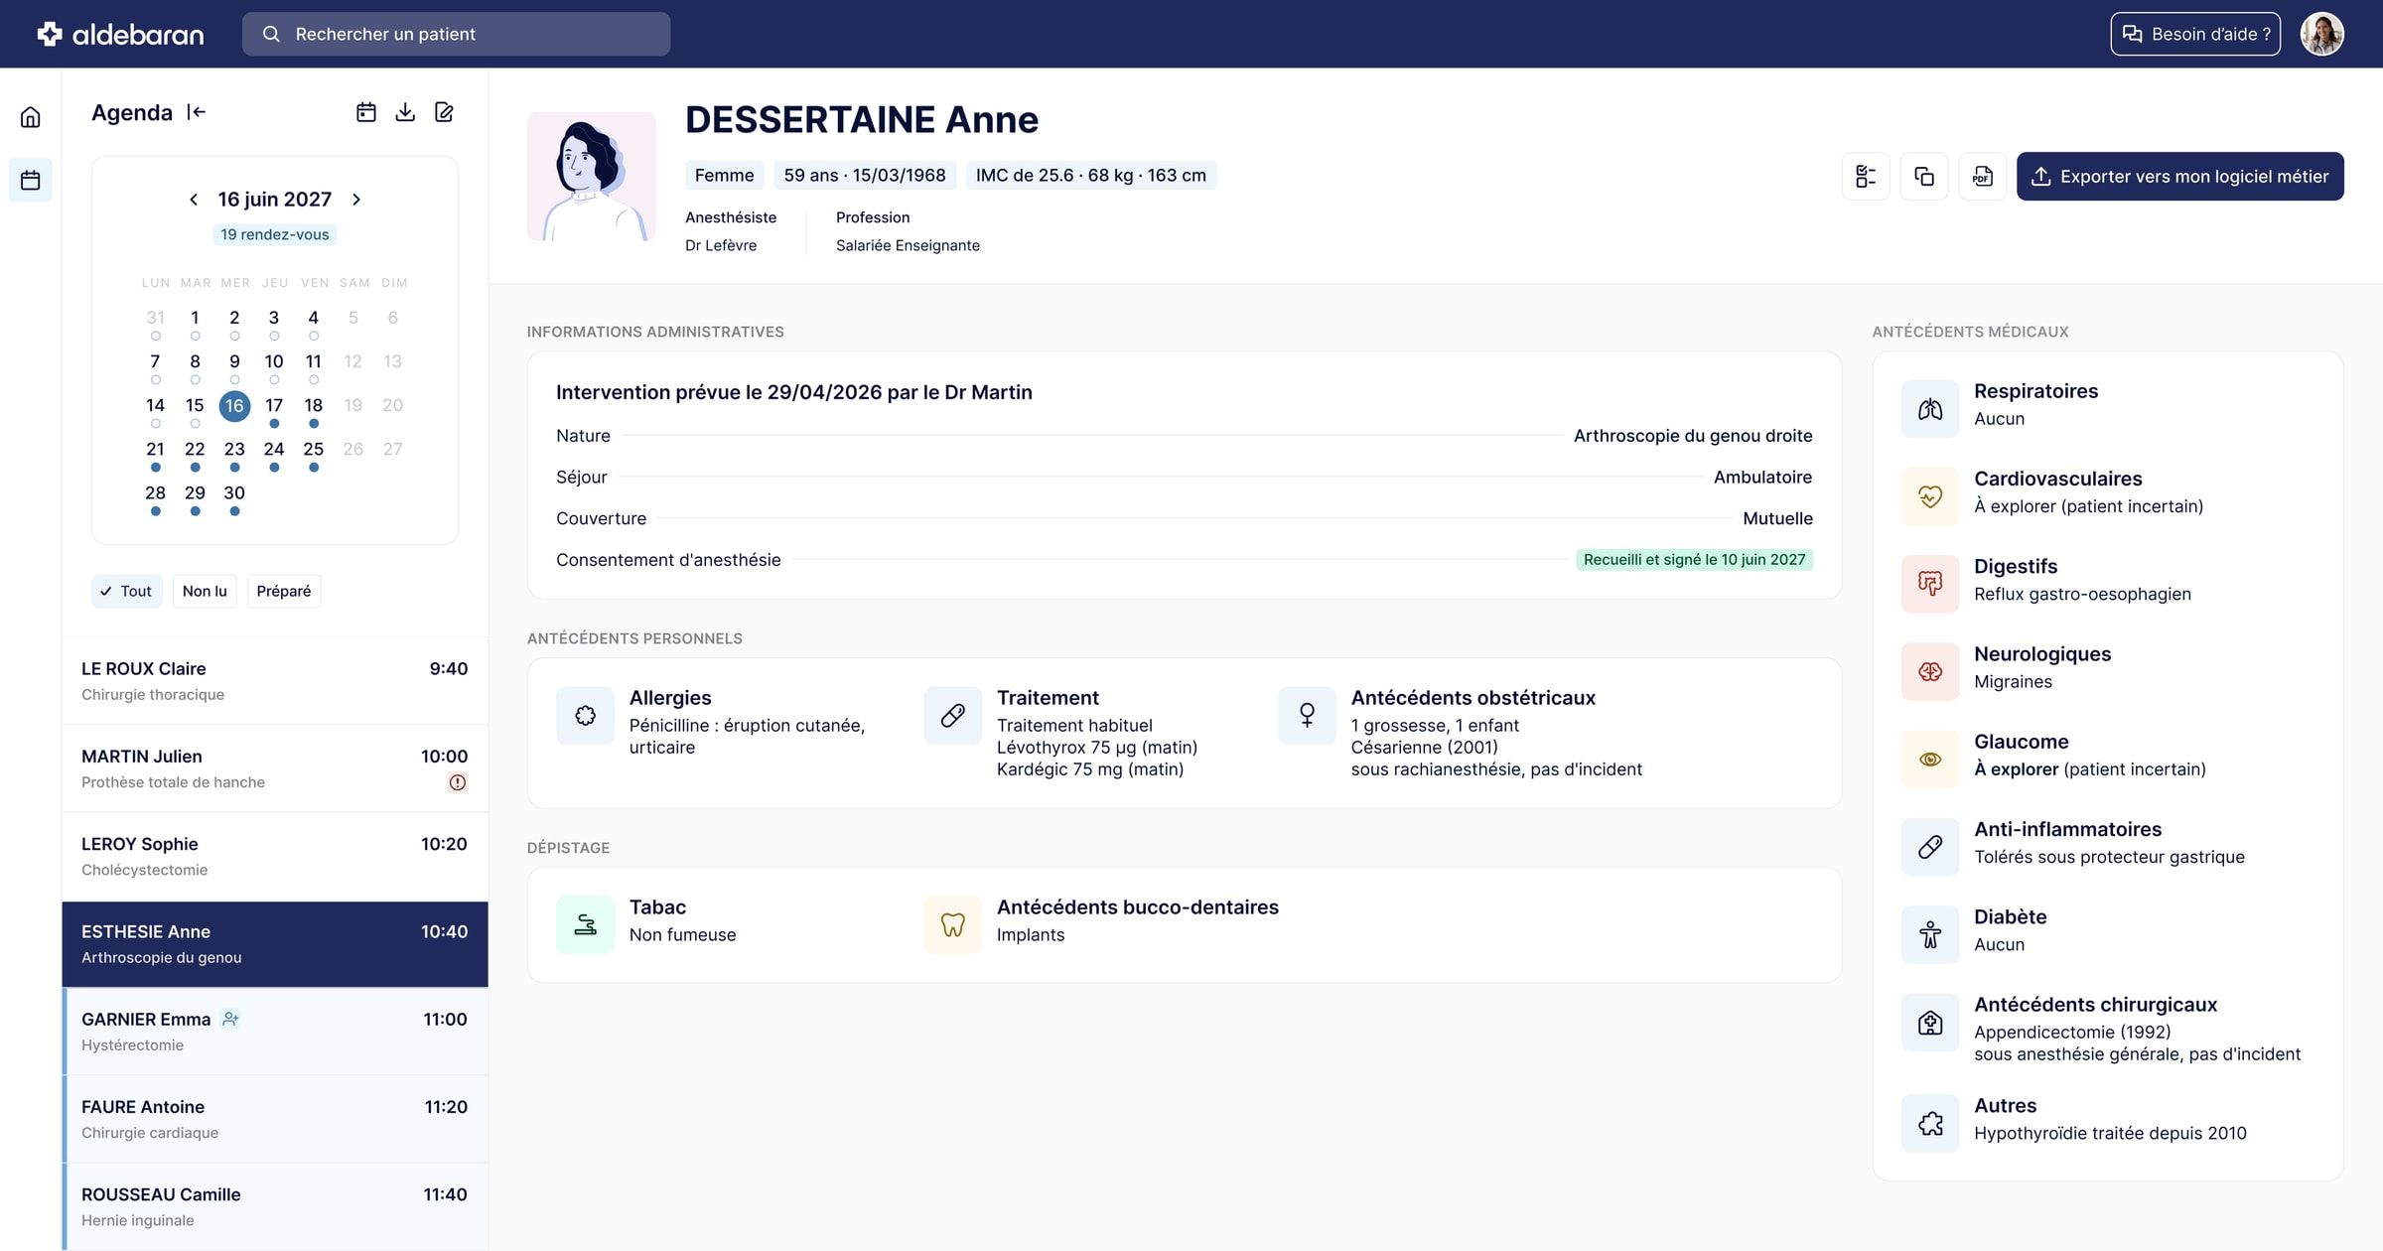
Task: Click the edit note icon in Agenda
Action: click(x=444, y=112)
